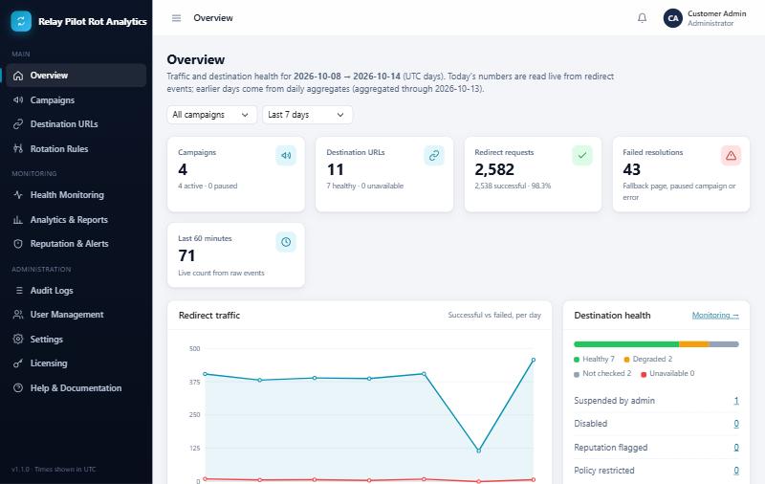The width and height of the screenshot is (765, 484).
Task: Click the Reputation & Alerts shield icon
Action: click(18, 244)
